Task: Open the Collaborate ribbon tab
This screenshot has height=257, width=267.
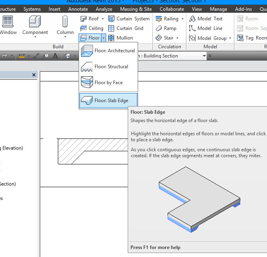Action: coord(172,9)
